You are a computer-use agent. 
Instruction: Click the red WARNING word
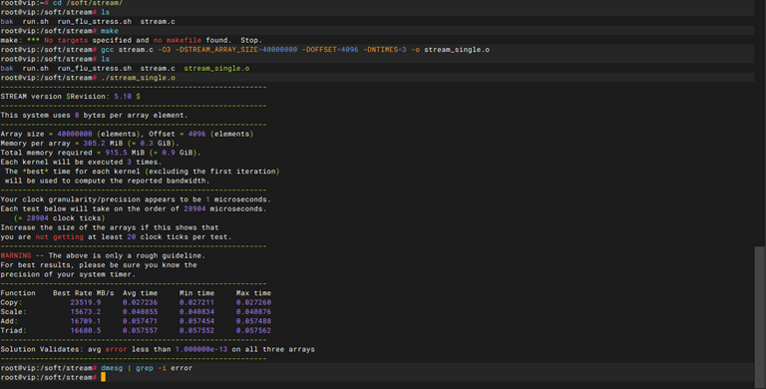pyautogui.click(x=16, y=255)
